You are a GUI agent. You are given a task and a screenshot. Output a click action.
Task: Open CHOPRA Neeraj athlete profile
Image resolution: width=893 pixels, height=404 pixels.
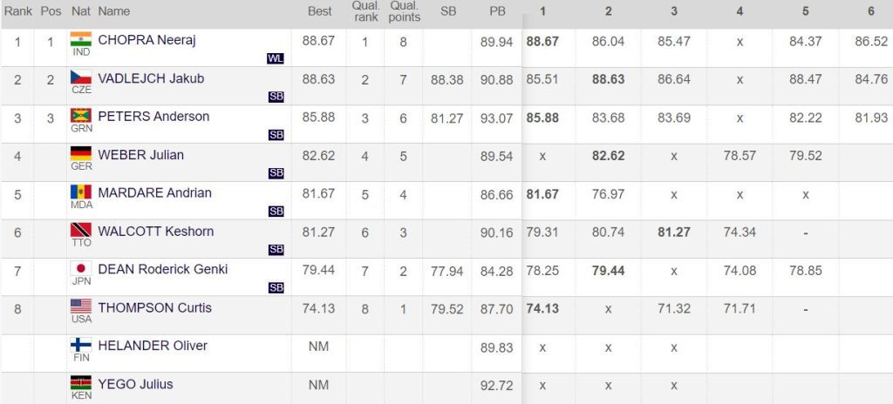(147, 40)
